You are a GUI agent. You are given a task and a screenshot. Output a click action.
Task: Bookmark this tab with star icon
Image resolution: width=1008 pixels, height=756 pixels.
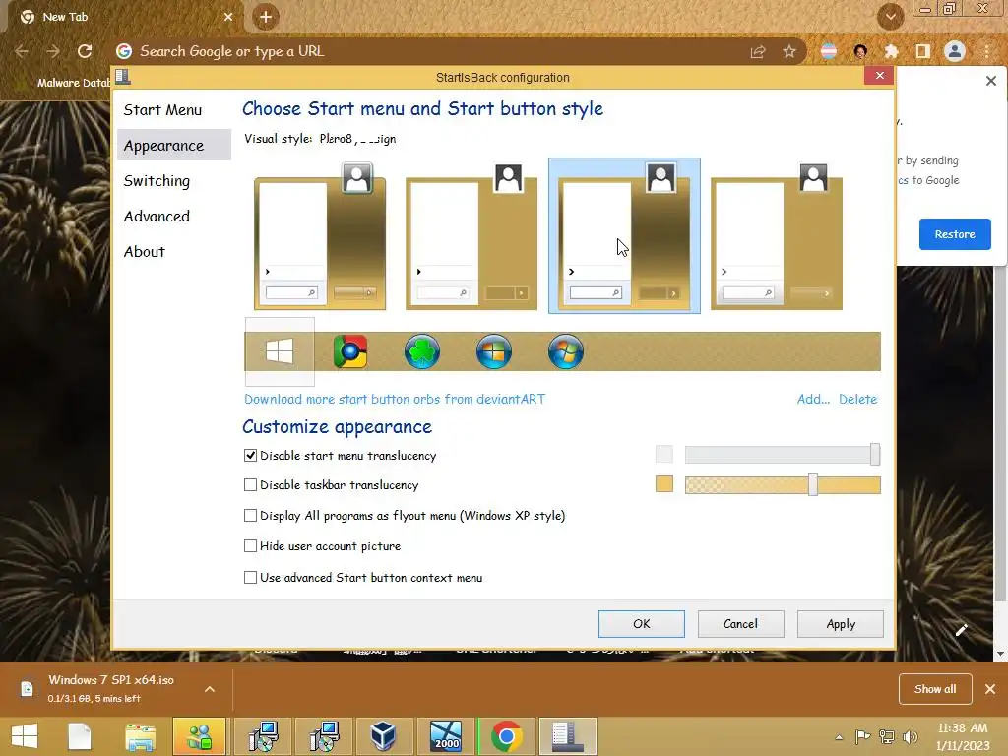(789, 51)
